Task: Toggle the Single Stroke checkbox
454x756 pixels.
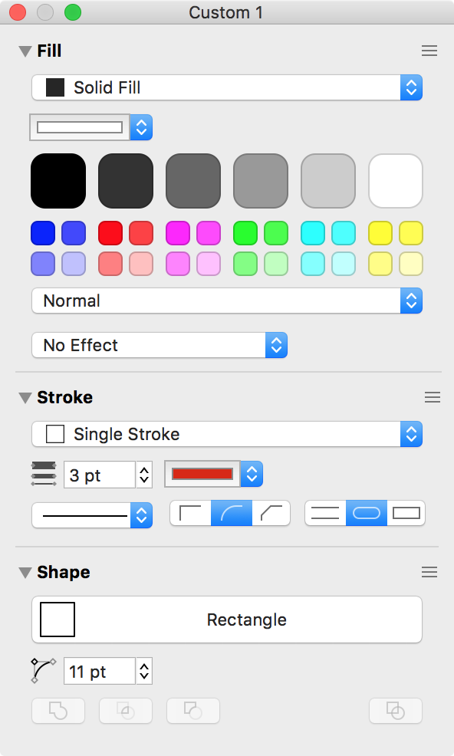Action: [x=55, y=434]
